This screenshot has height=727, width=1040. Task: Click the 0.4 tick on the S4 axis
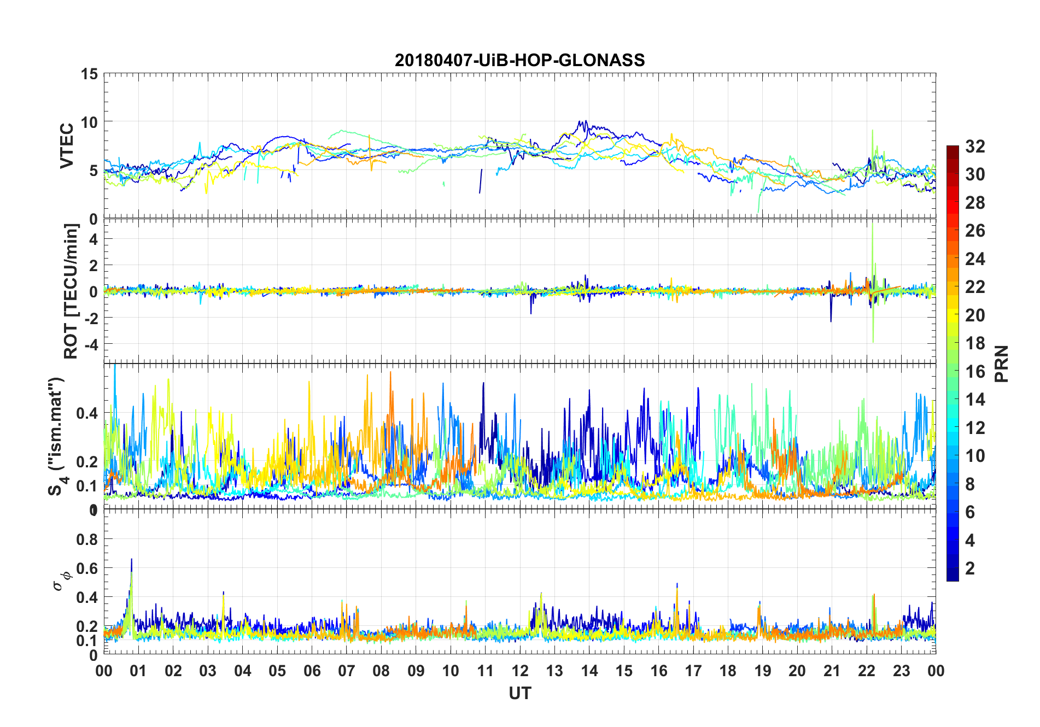pyautogui.click(x=87, y=413)
